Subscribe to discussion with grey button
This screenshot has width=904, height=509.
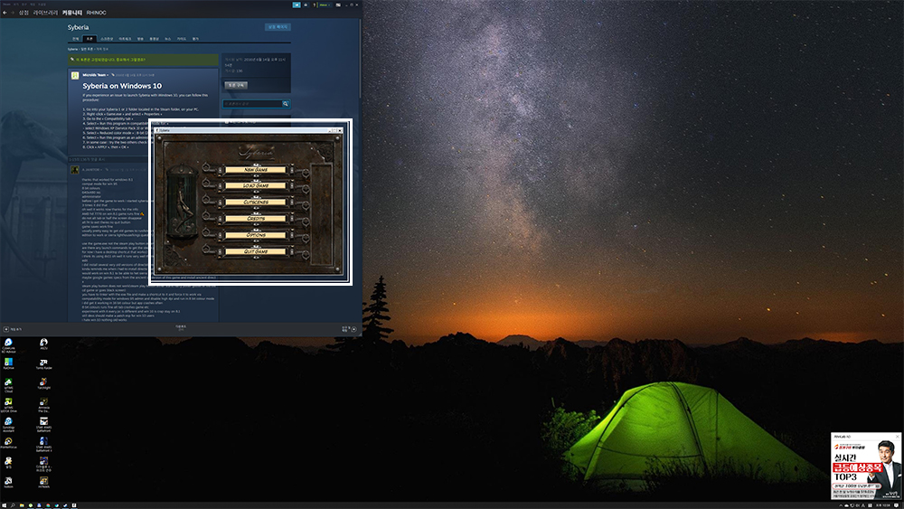pyautogui.click(x=236, y=85)
